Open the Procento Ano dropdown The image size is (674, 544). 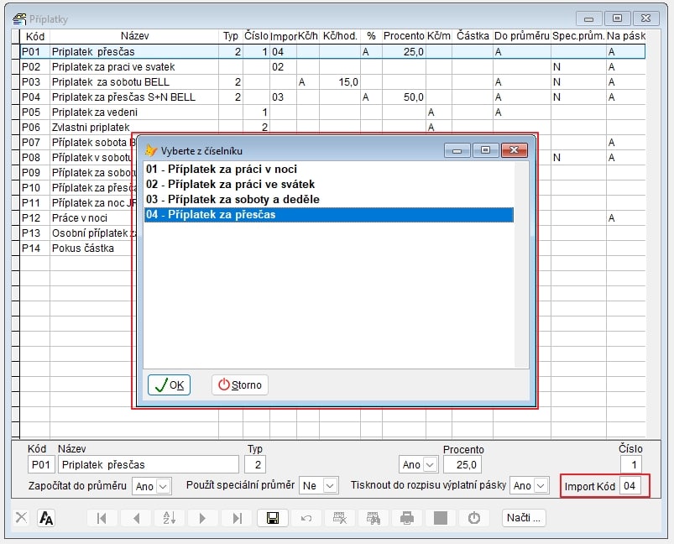[x=431, y=464]
